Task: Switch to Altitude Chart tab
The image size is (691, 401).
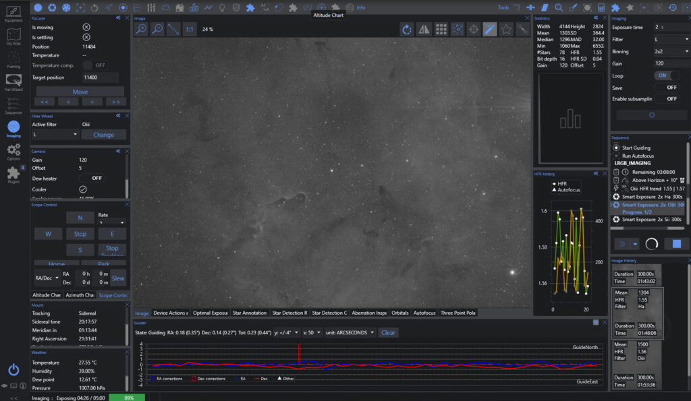Action: (x=47, y=295)
